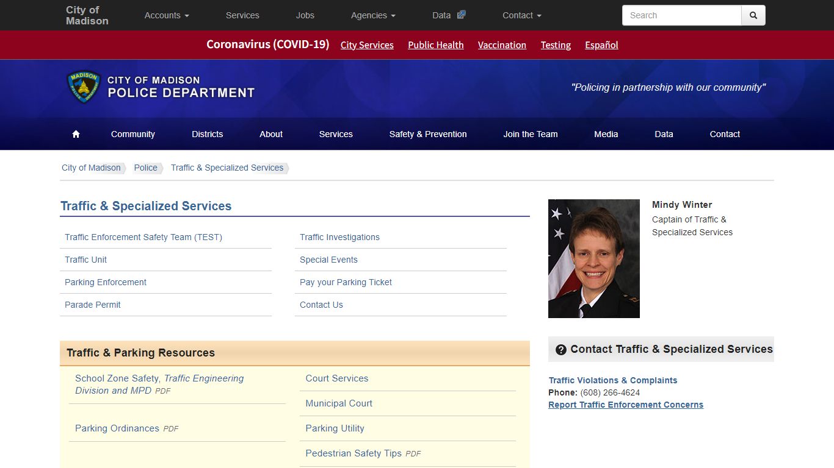Screen dimensions: 834x468
Task: Open the Accounts dropdown menu
Action: 167,15
